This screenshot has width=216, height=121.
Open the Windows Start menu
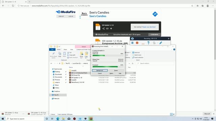(3, 119)
